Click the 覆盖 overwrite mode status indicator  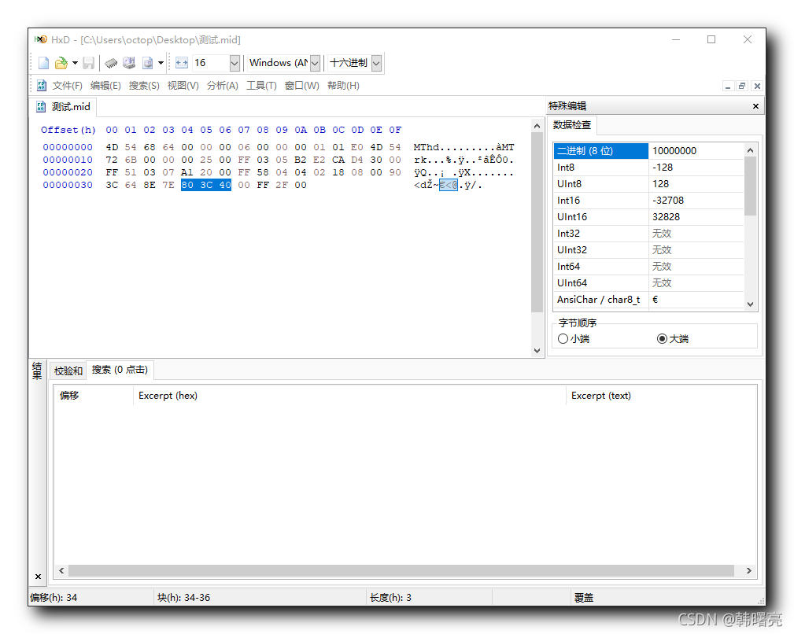584,598
